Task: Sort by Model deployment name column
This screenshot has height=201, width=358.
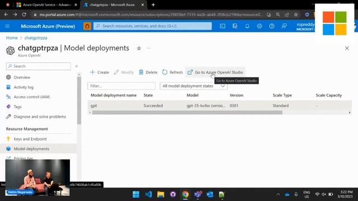Action: click(114, 95)
